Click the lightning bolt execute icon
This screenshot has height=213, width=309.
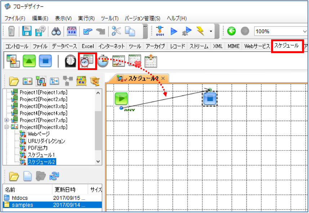pos(200,31)
